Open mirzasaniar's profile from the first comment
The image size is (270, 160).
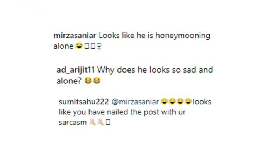point(75,36)
